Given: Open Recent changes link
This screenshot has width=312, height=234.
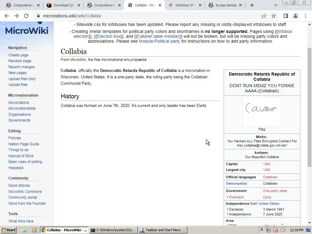Looking at the screenshot, I should (x=22, y=67).
